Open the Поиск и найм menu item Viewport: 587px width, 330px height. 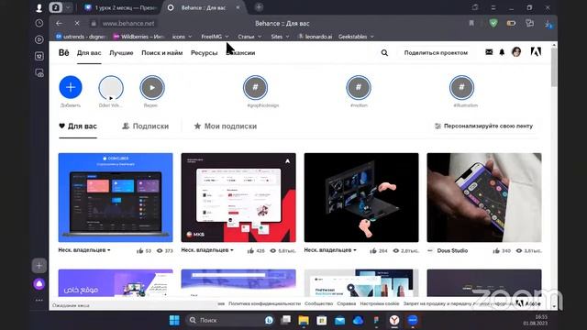[x=162, y=53]
